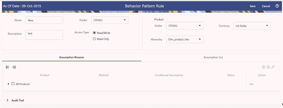Open the three-dot action menu for All Products
This screenshot has width=283, height=108.
(x=251, y=84)
